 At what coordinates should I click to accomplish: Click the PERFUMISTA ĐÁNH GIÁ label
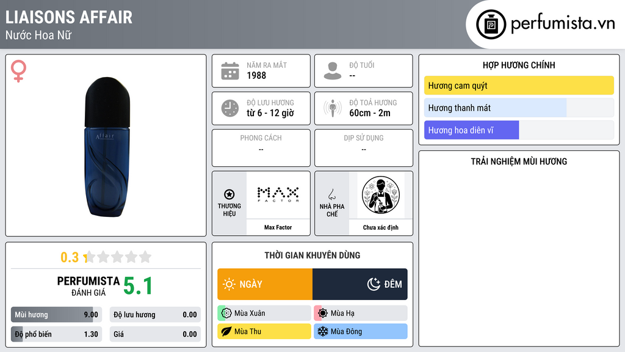[89, 286]
